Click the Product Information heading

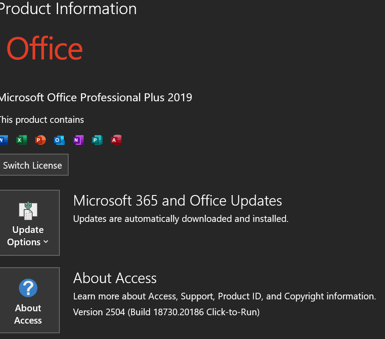click(x=68, y=9)
